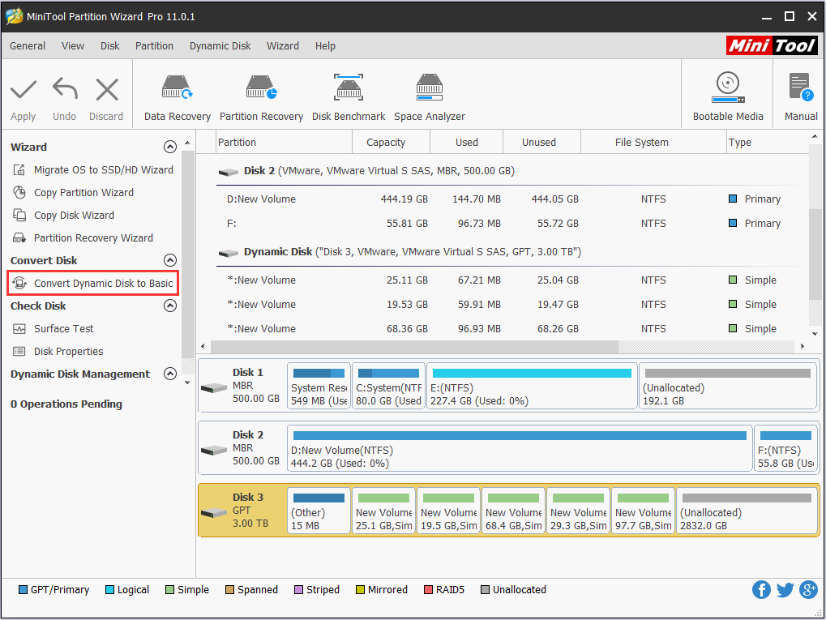The width and height of the screenshot is (826, 620).
Task: Click Copy Partition Wizard link
Action: [x=83, y=193]
